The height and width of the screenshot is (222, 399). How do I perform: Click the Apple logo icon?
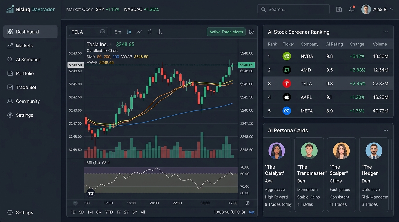287,97
